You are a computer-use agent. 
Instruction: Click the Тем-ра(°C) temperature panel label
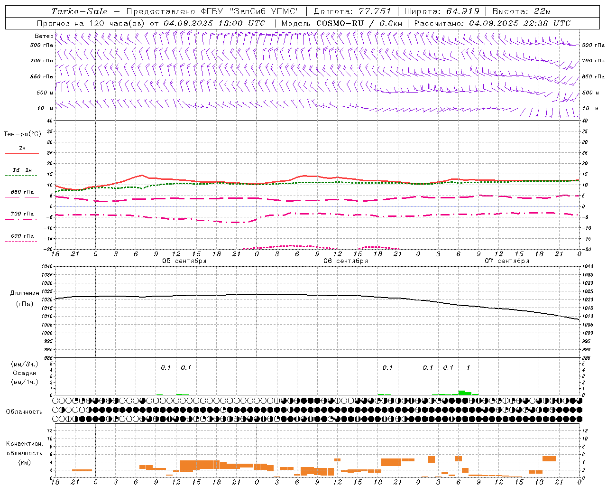pos(22,134)
